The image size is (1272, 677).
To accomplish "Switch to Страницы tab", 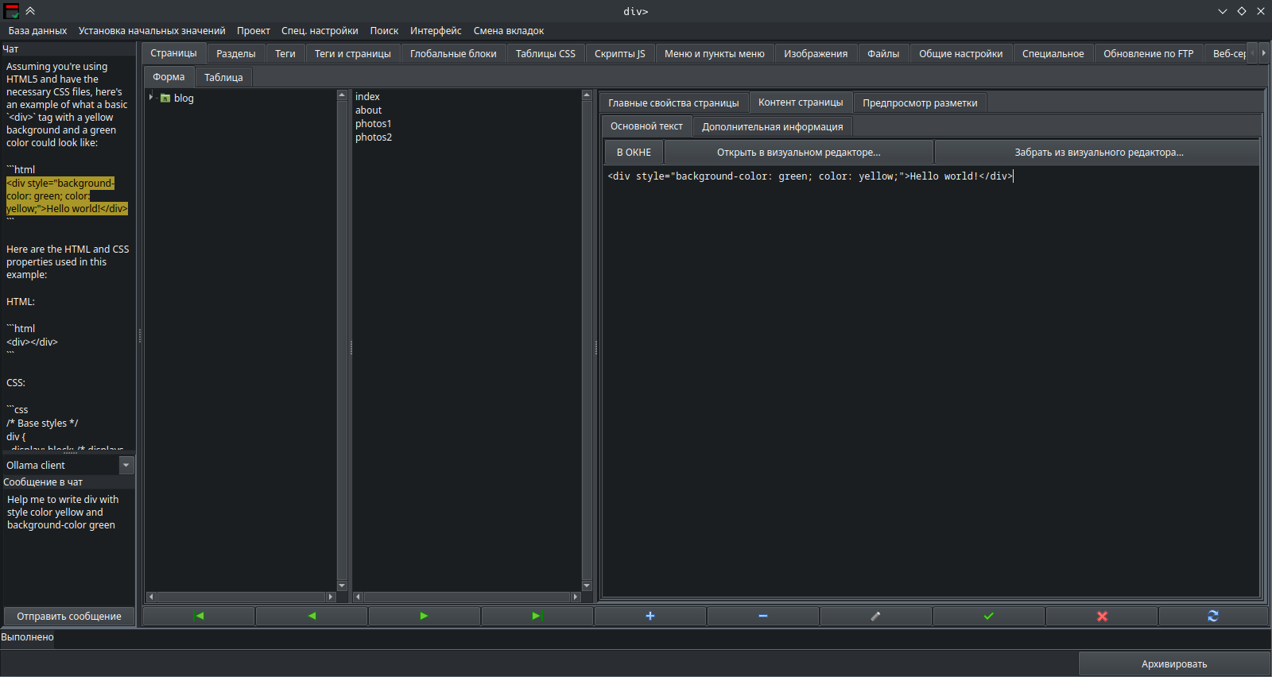I will tap(173, 53).
